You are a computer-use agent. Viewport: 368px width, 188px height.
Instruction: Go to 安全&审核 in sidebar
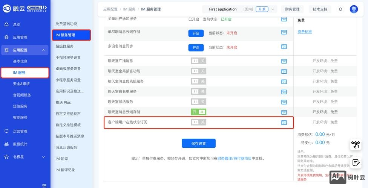(x=21, y=84)
